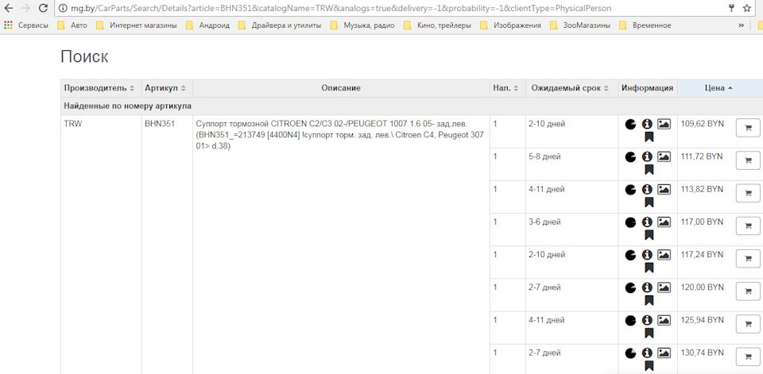The height and width of the screenshot is (374, 763).
Task: Bookmark the 117,24 BYN offer
Action: [649, 268]
